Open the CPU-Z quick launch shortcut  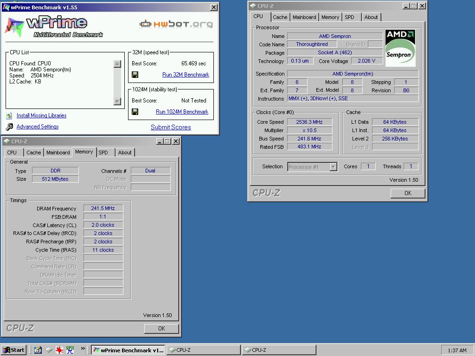click(x=49, y=350)
